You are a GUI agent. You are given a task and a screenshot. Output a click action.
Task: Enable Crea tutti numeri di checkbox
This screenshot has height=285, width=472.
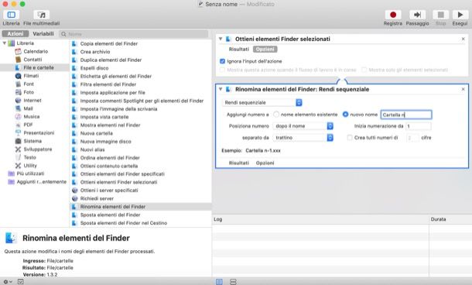click(x=350, y=138)
